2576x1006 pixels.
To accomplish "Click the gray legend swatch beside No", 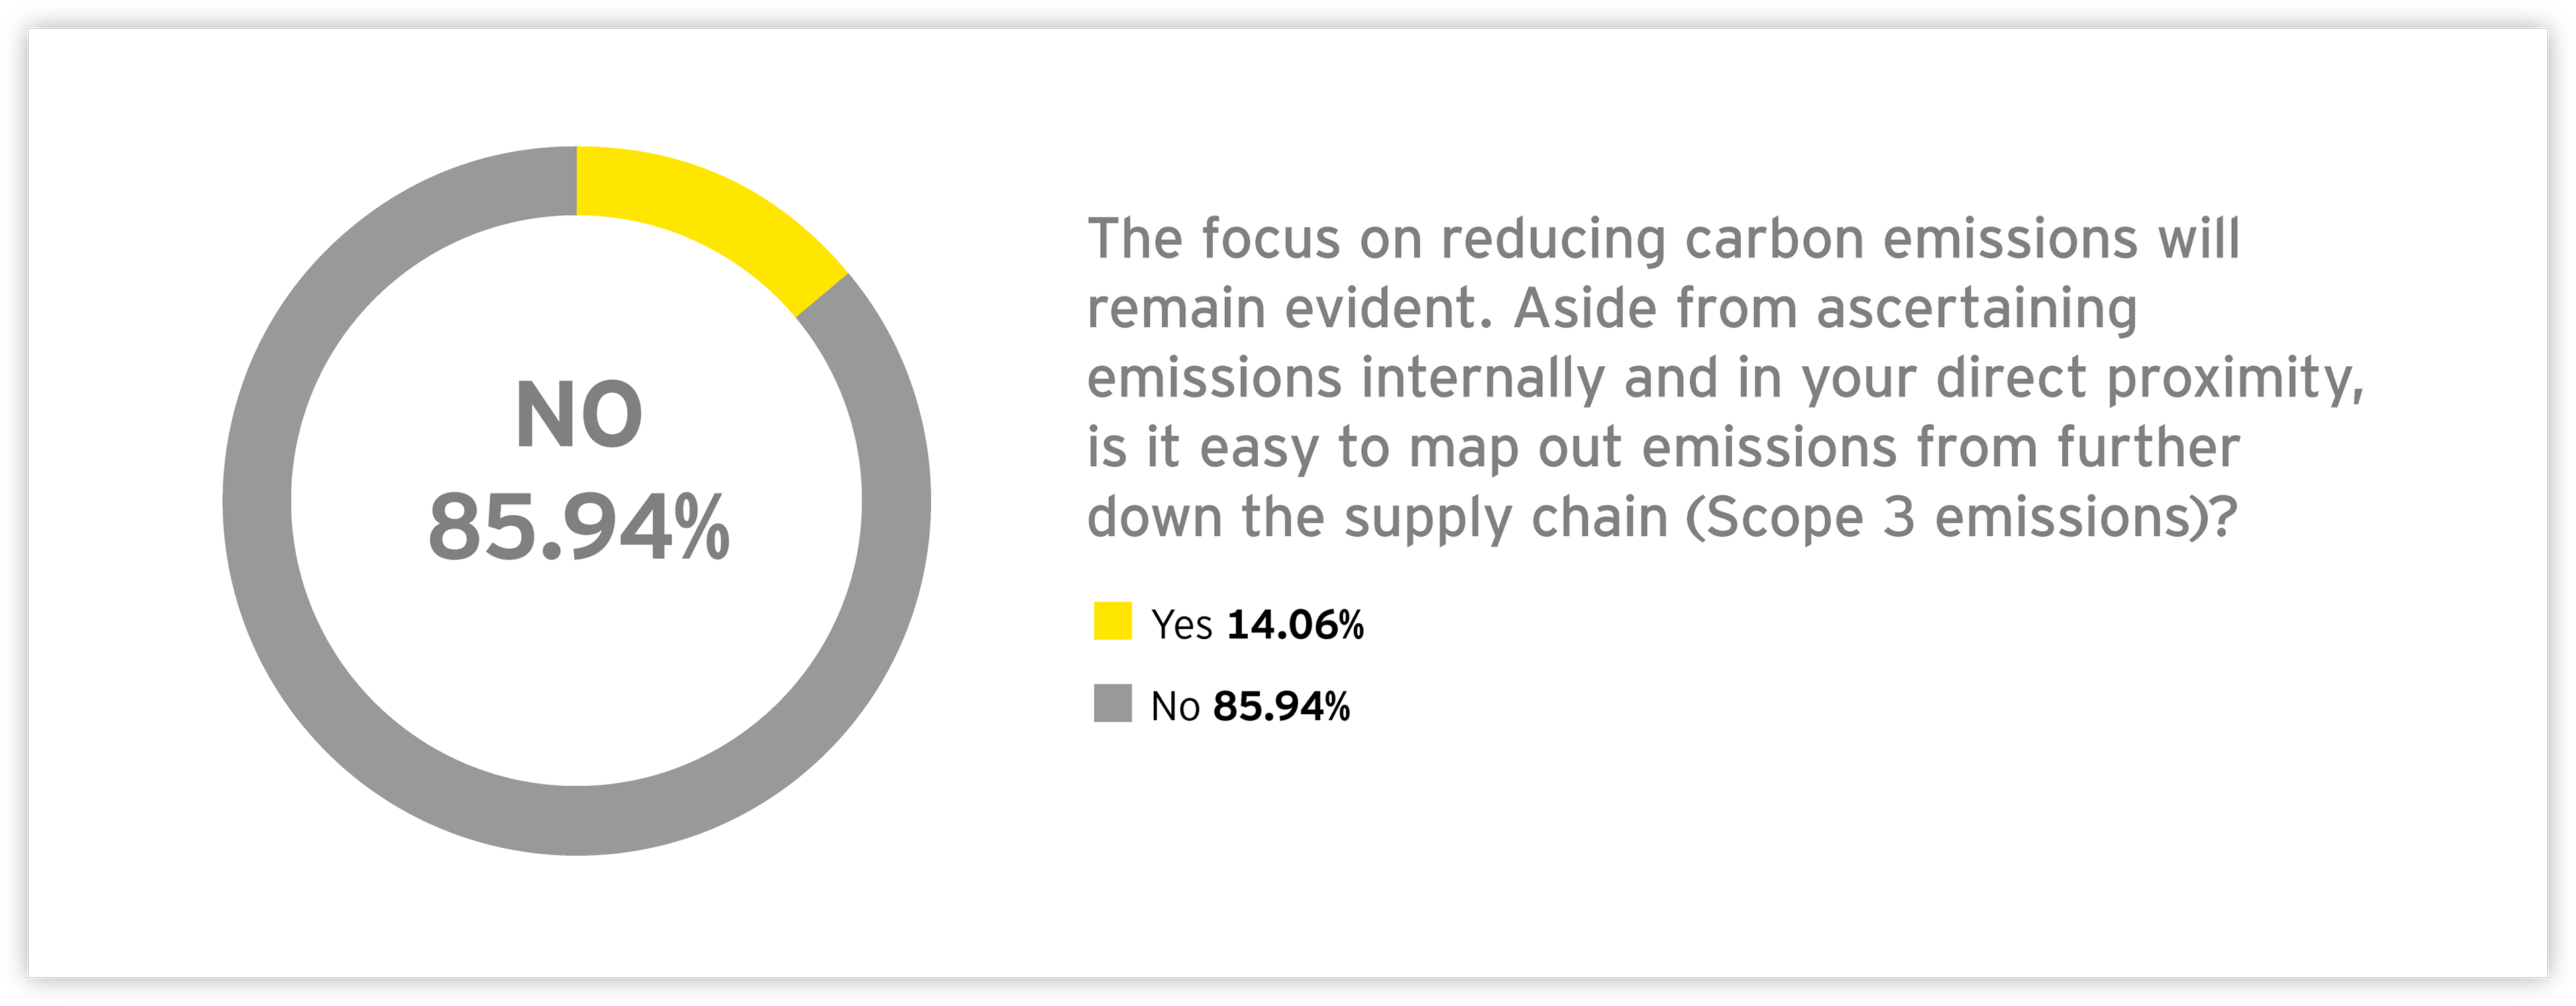I will coord(1112,703).
